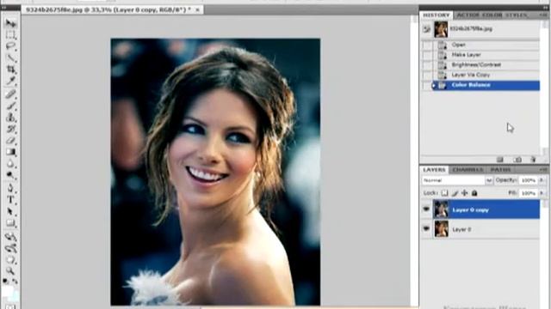Switch to the Channels tab
Image resolution: width=551 pixels, height=309 pixels.
467,170
